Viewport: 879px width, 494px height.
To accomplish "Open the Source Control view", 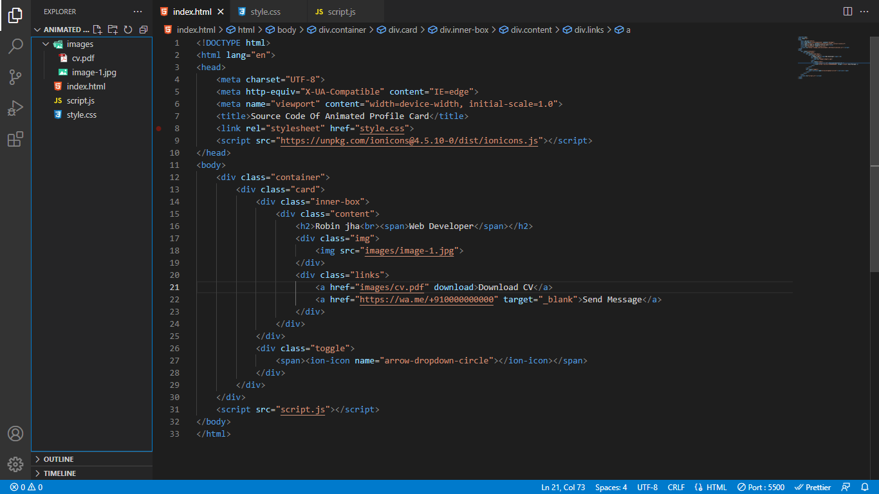I will click(x=15, y=77).
